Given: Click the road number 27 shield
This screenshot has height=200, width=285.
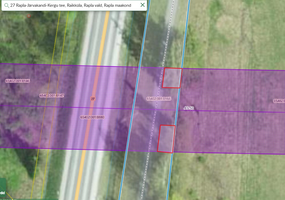Looking at the screenshot, I should (x=93, y=99).
